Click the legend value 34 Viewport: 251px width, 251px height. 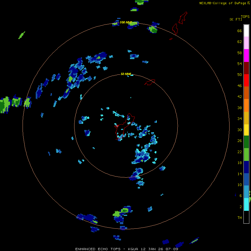click(240, 119)
